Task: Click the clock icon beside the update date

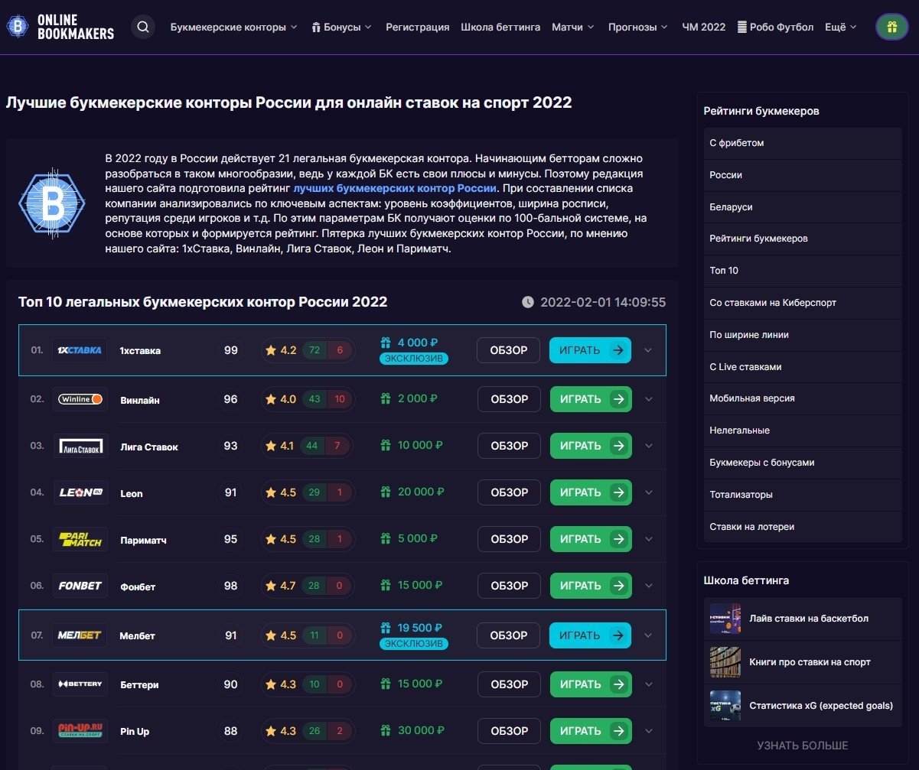Action: tap(527, 302)
